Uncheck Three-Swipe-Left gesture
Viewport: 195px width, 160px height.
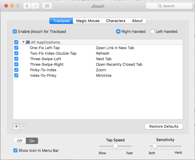coord(16,59)
